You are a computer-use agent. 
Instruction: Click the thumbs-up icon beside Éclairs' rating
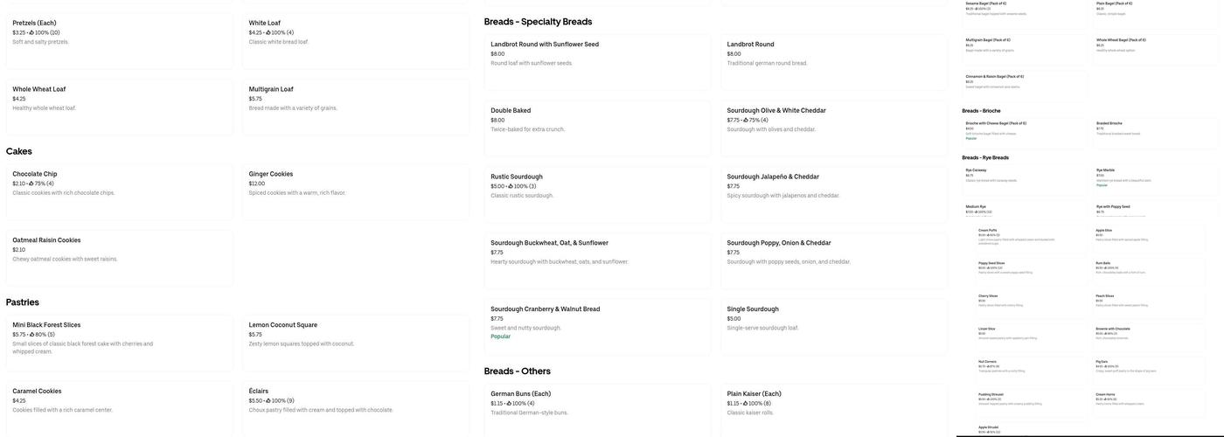pyautogui.click(x=268, y=401)
